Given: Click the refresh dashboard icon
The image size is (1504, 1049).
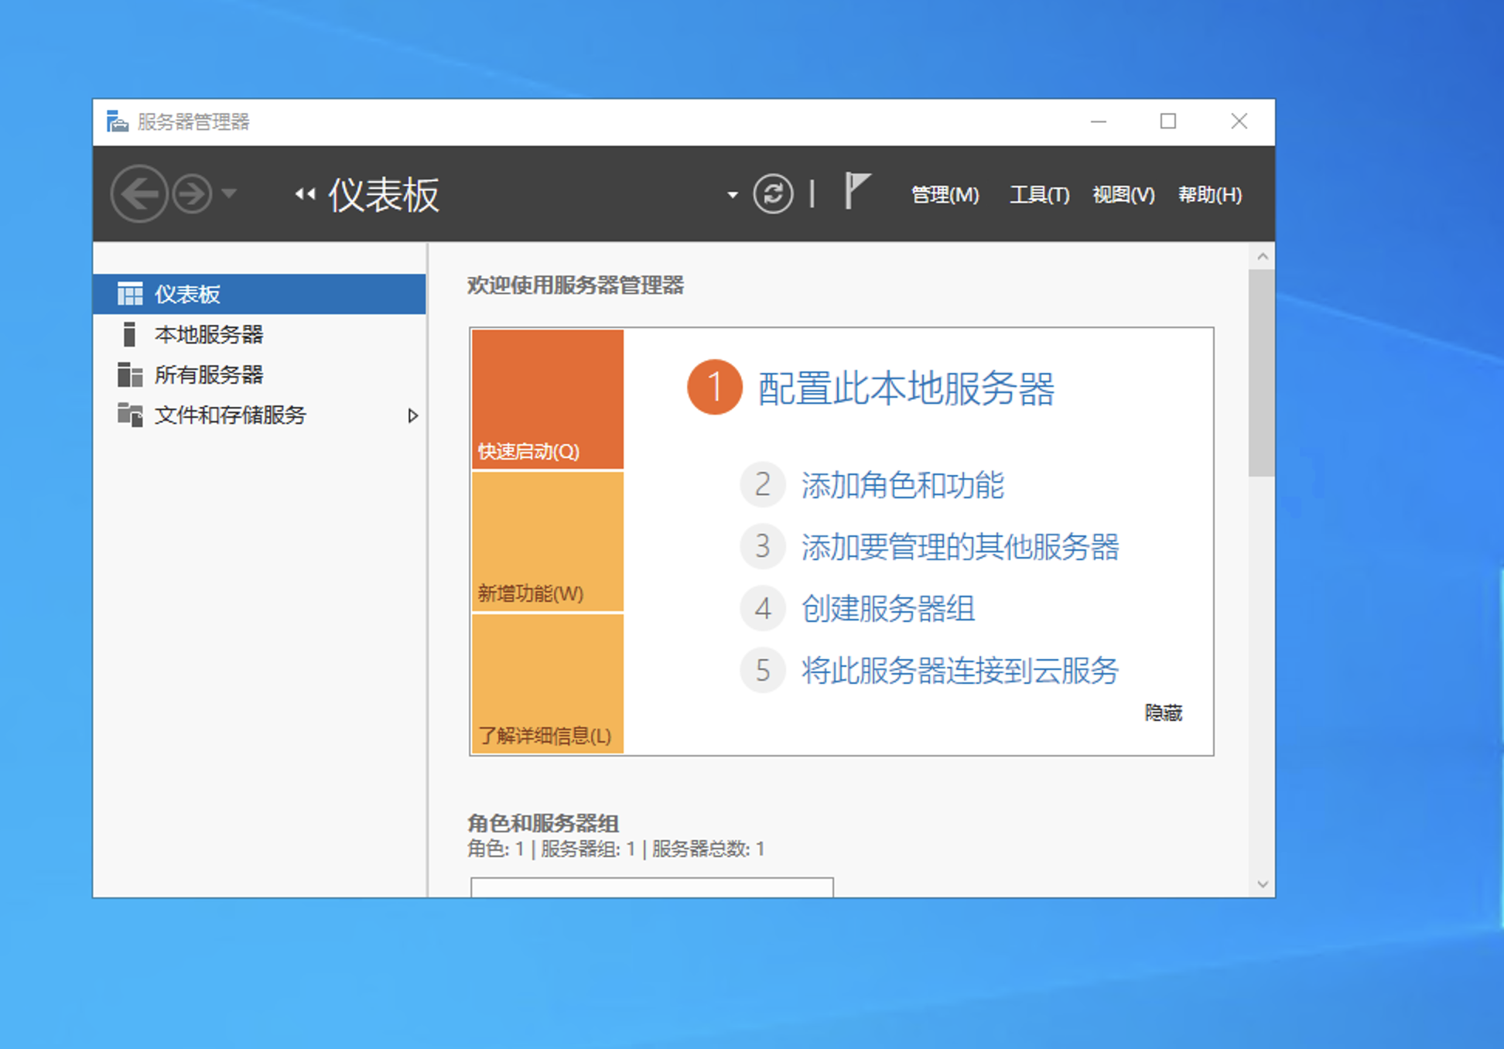Looking at the screenshot, I should [773, 193].
